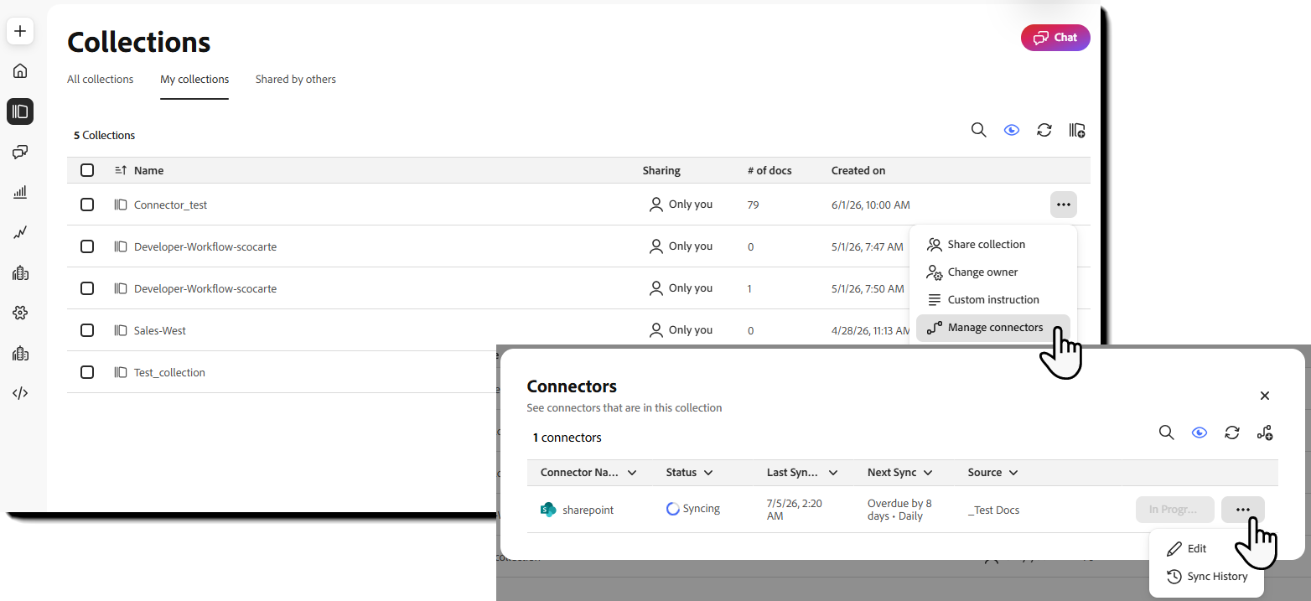Click the add collection icon
This screenshot has height=601, width=1311.
click(x=1077, y=130)
